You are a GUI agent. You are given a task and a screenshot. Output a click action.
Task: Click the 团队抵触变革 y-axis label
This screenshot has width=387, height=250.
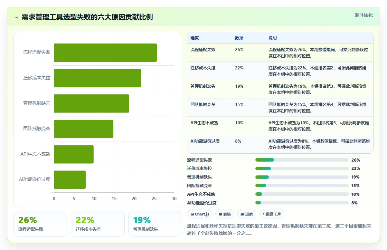[x=37, y=128]
